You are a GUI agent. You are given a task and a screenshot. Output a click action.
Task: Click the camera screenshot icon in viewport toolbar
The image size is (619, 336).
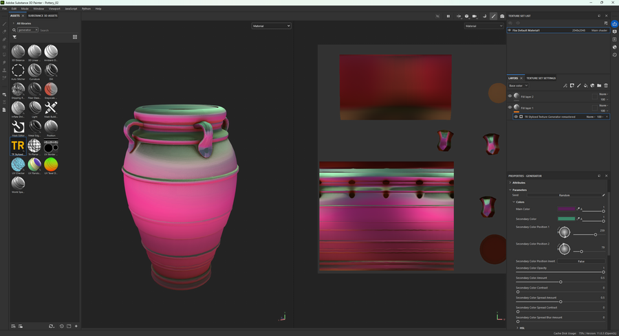pos(502,16)
